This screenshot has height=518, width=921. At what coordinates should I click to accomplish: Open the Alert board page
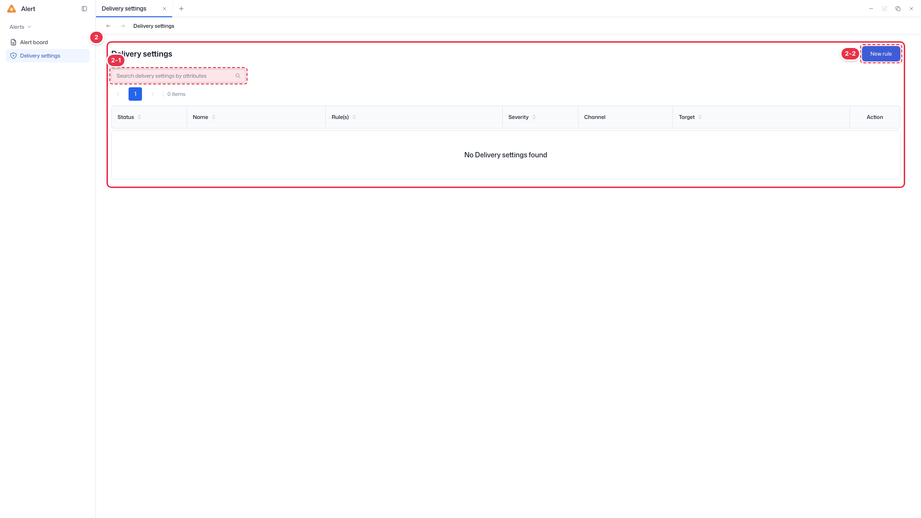(47, 42)
